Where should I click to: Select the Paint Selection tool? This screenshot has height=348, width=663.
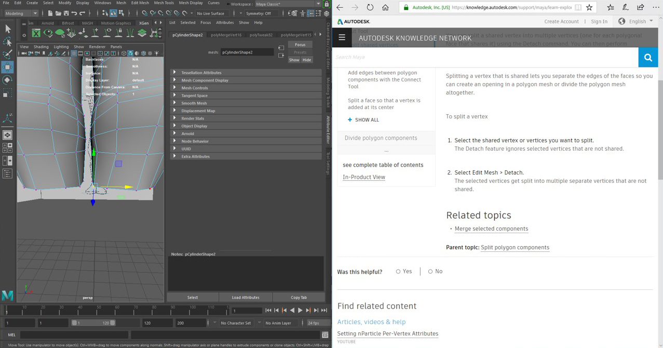[x=8, y=54]
